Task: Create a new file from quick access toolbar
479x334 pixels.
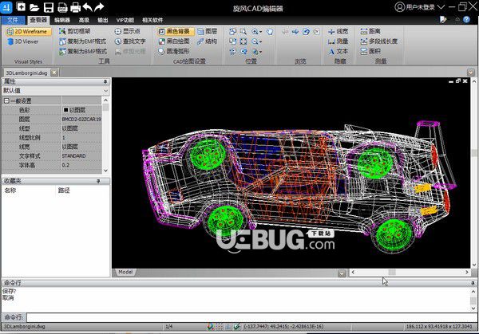Action: [x=21, y=6]
